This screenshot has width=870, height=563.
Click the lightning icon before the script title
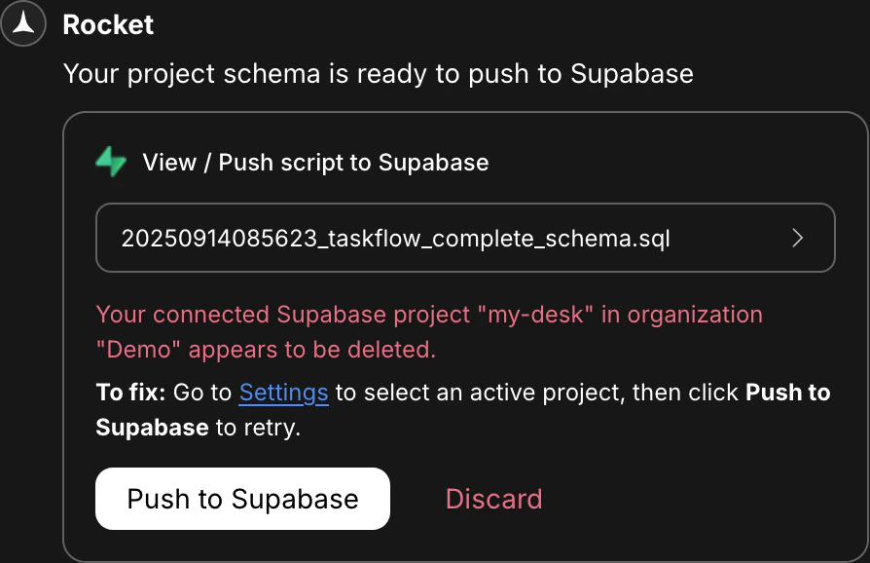(x=110, y=162)
